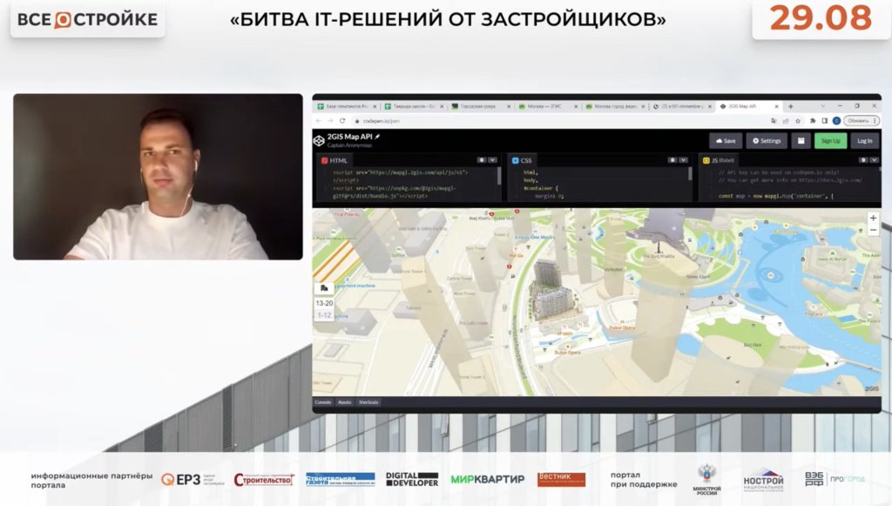Zoom in the map with plus button
This screenshot has height=506, width=892.
pos(873,218)
